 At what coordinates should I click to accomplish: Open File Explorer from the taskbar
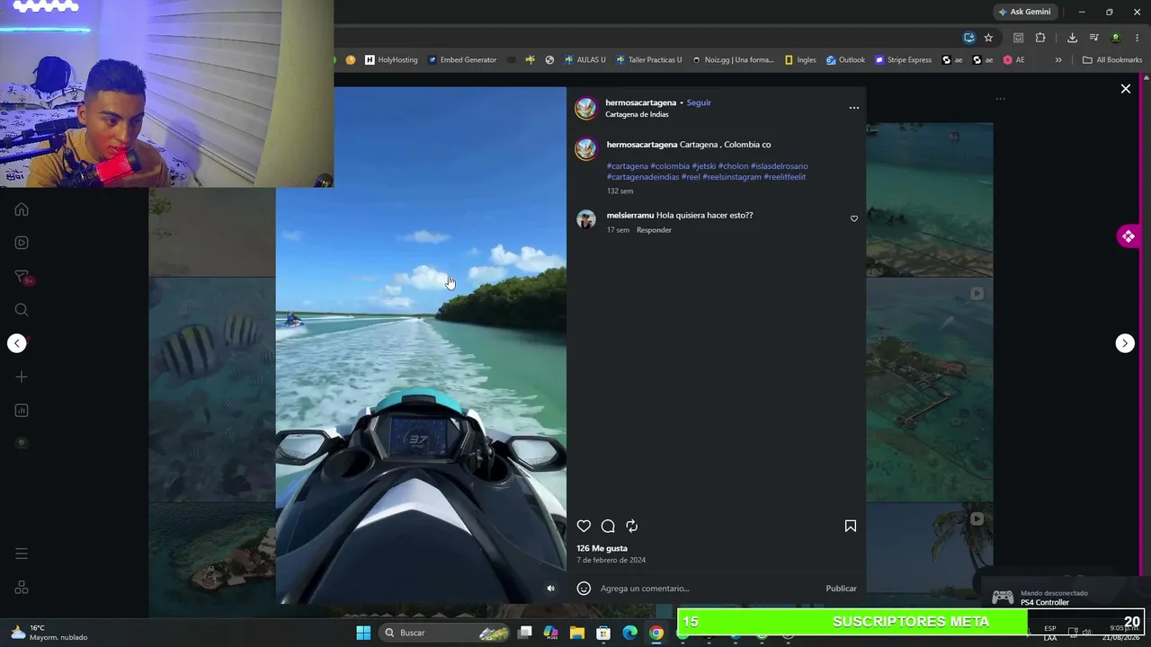pos(577,633)
